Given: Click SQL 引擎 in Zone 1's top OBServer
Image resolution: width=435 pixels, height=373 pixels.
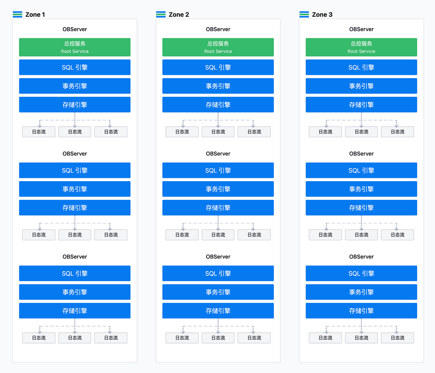Looking at the screenshot, I should point(75,67).
